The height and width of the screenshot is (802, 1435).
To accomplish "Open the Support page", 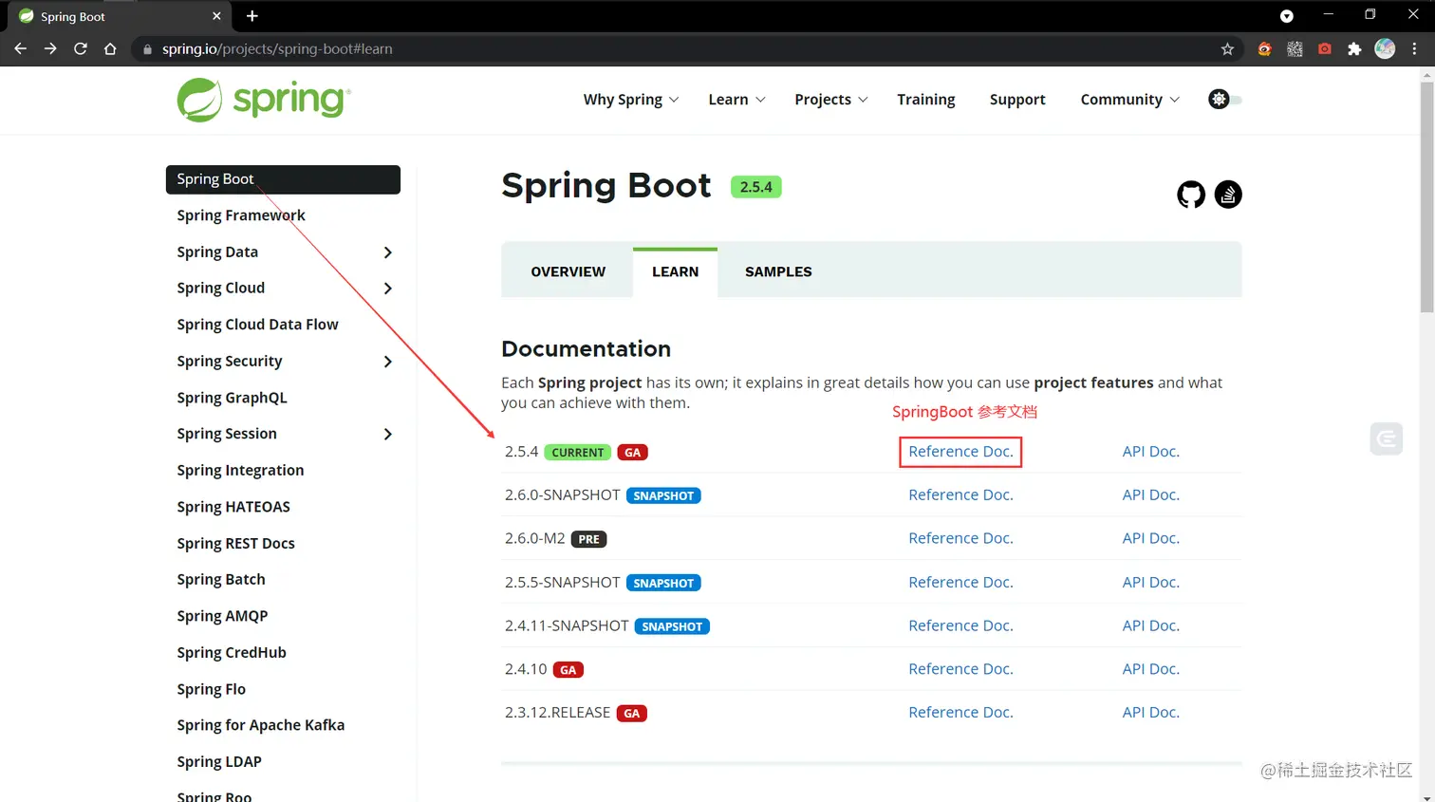I will [x=1017, y=100].
